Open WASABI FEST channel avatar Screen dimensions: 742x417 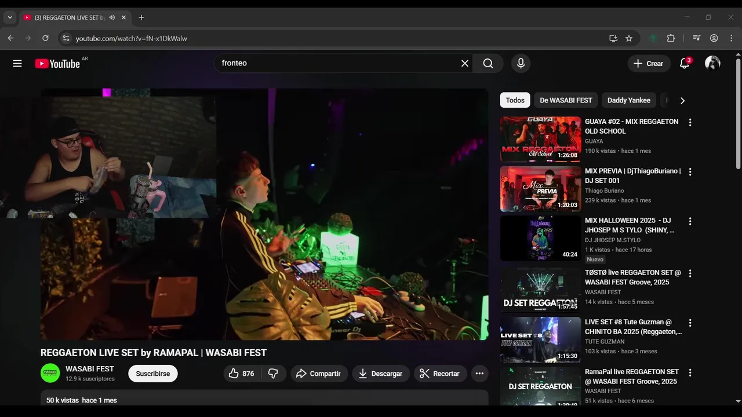50,373
